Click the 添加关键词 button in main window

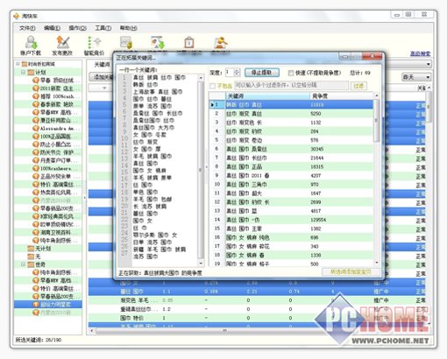[x=101, y=77]
